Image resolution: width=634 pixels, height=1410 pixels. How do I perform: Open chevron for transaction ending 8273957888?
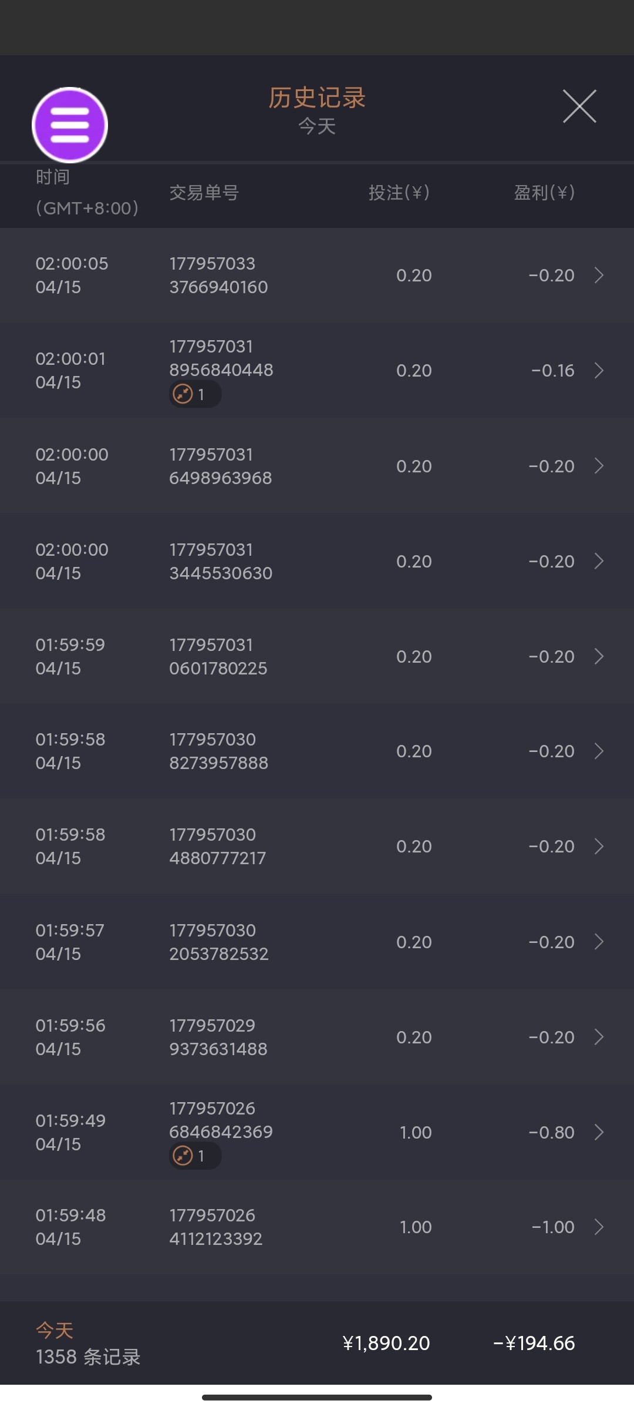click(x=599, y=751)
